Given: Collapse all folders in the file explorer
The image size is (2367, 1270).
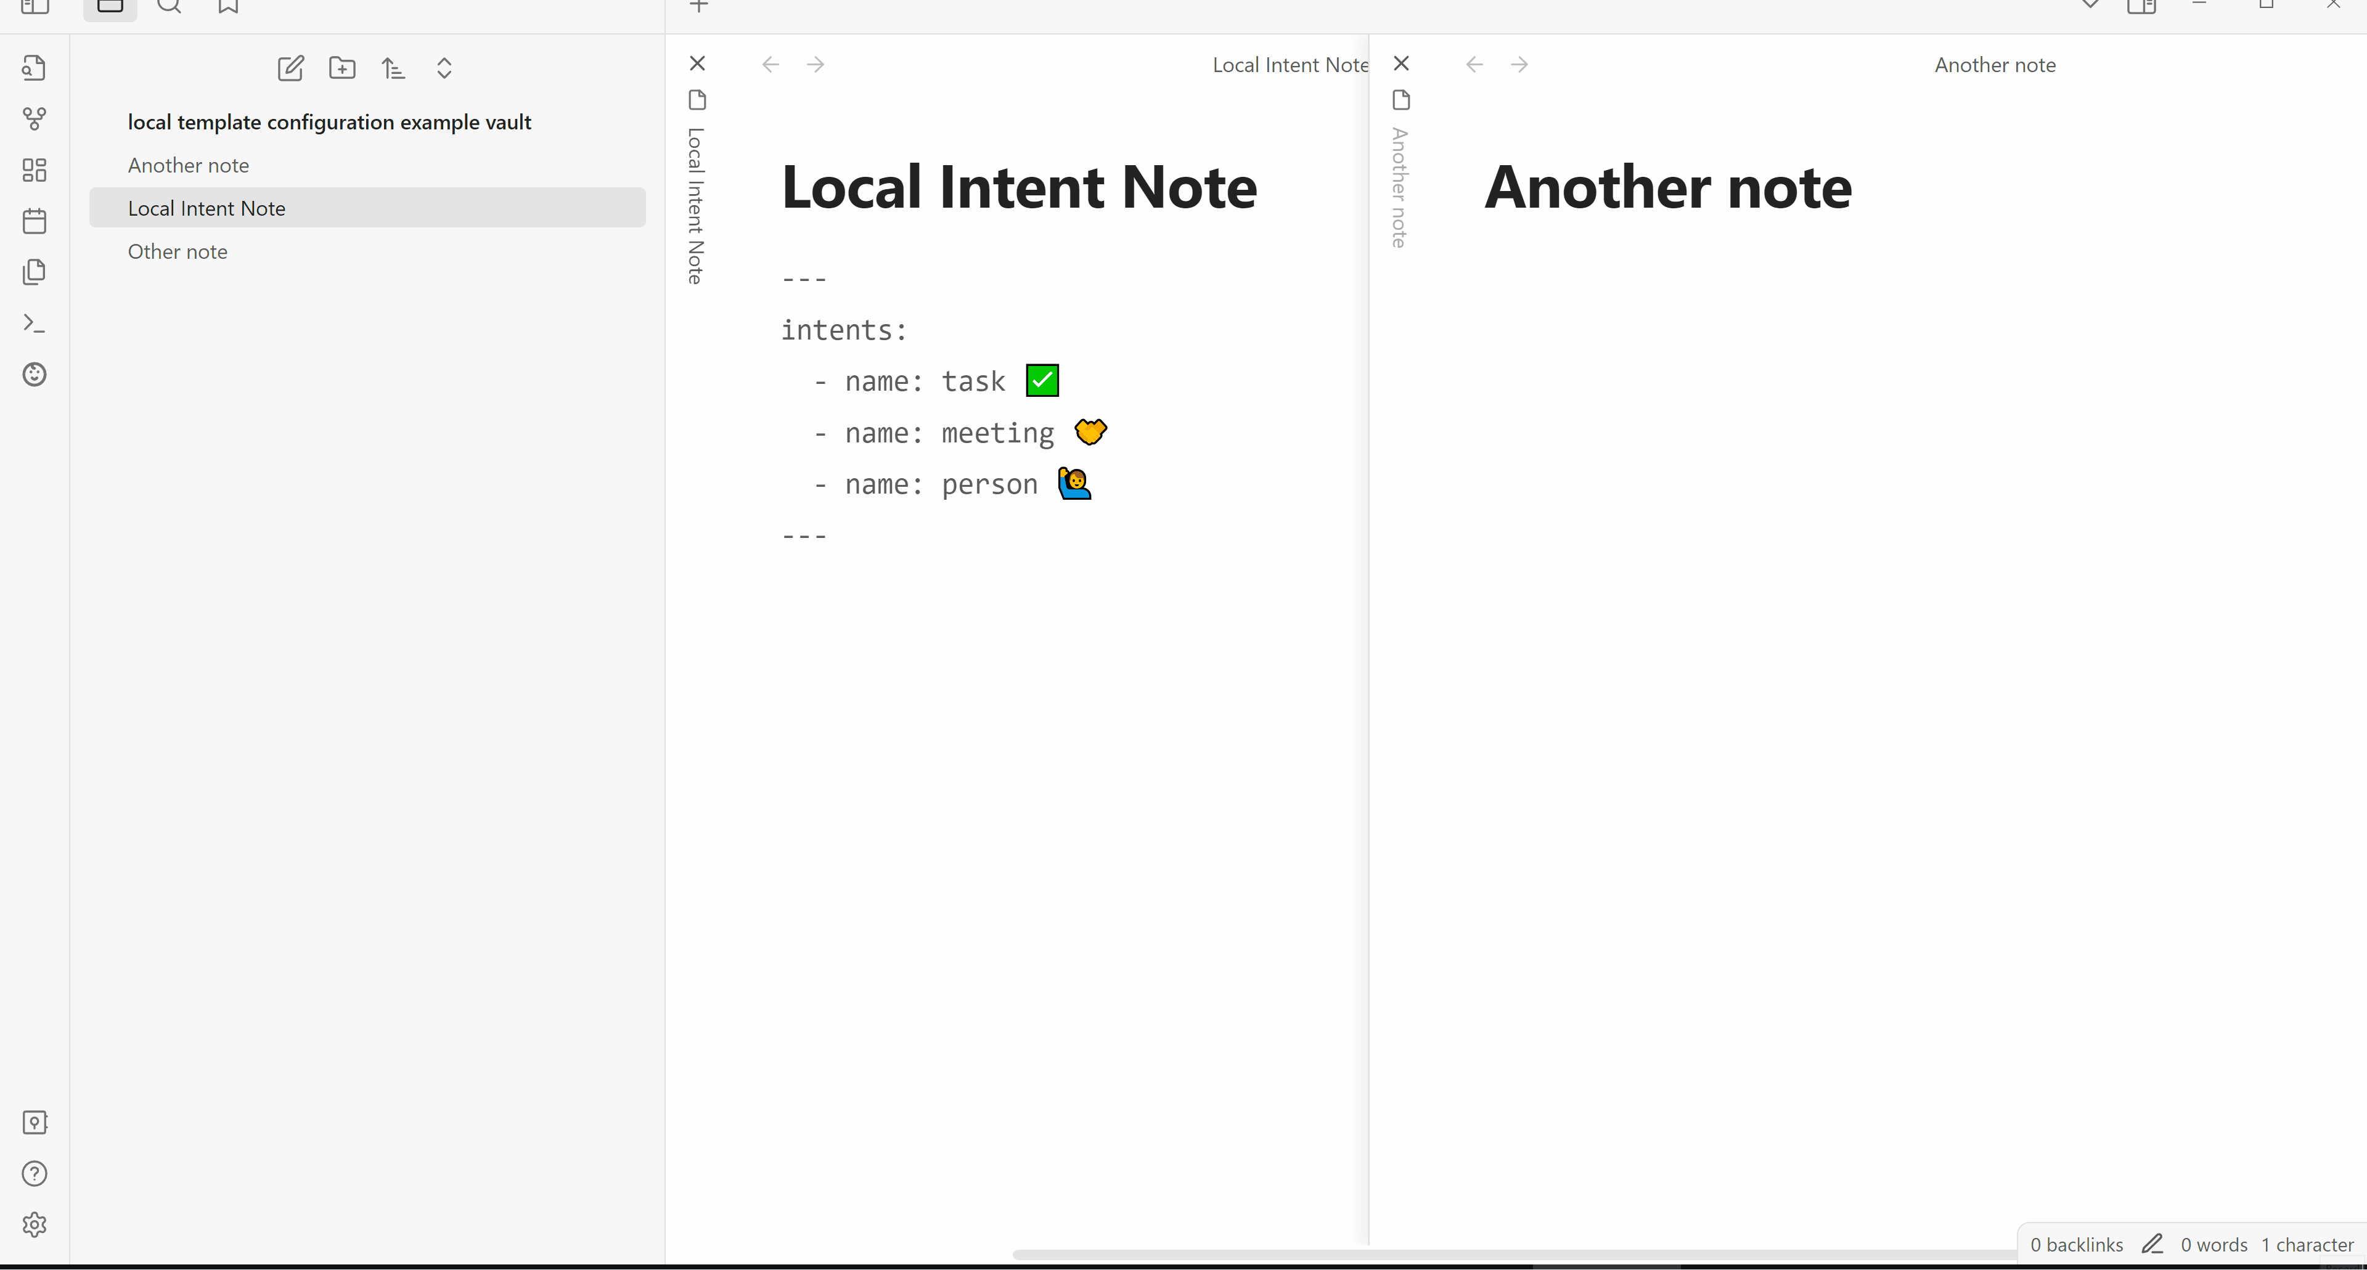Looking at the screenshot, I should click(444, 68).
